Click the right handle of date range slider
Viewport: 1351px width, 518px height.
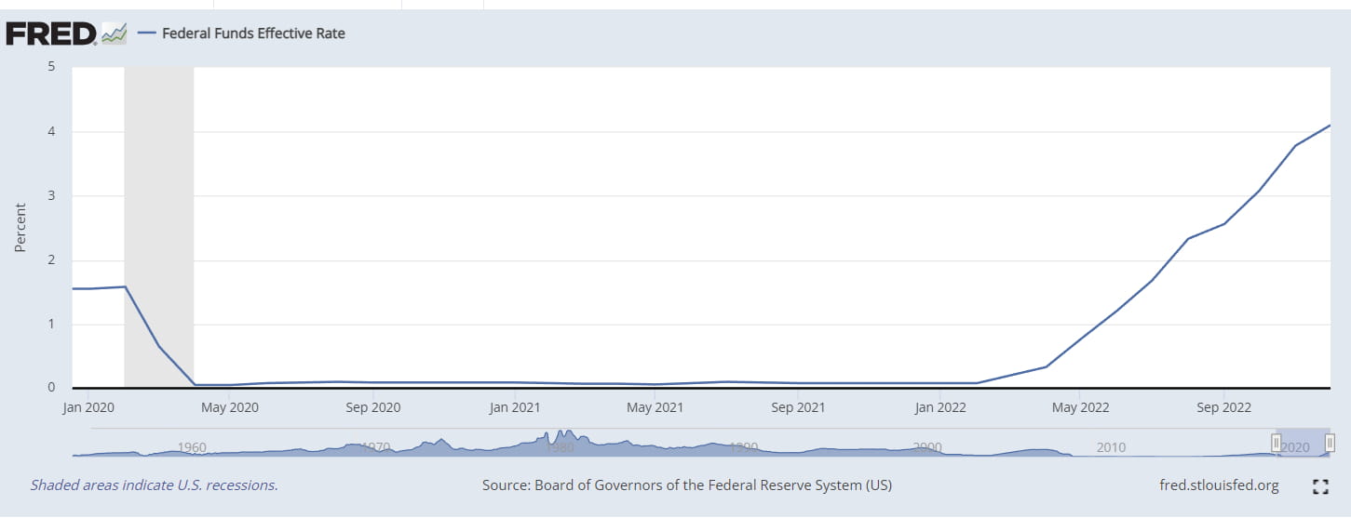click(x=1330, y=443)
